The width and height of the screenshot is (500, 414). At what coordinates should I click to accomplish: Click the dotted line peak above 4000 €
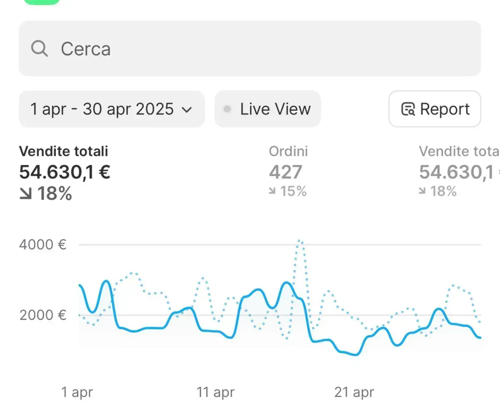(299, 241)
